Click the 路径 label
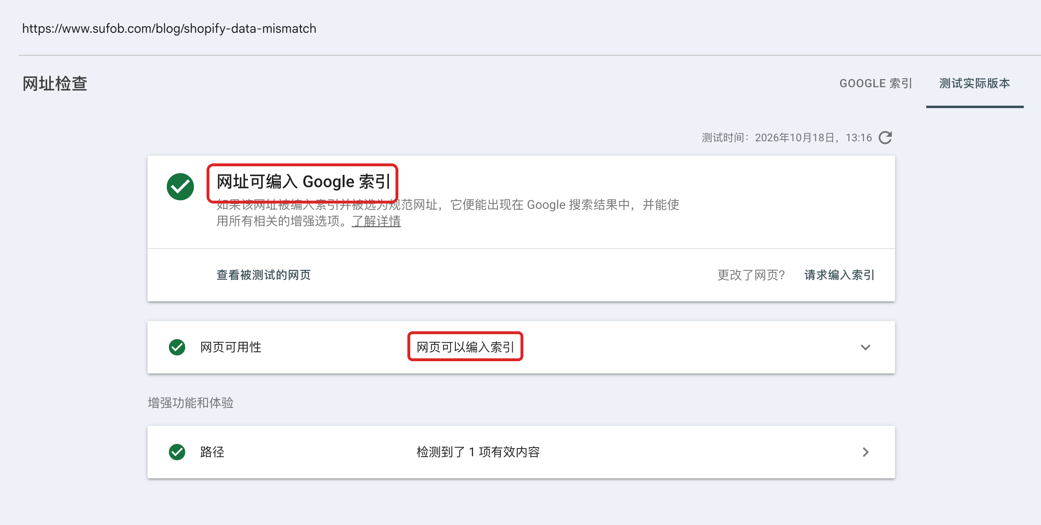The height and width of the screenshot is (525, 1041). [x=212, y=452]
